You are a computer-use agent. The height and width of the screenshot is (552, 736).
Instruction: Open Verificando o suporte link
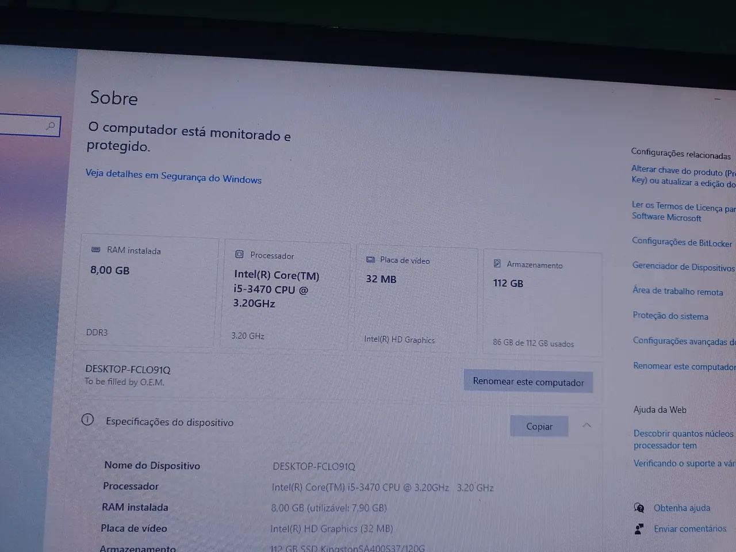[x=684, y=463]
